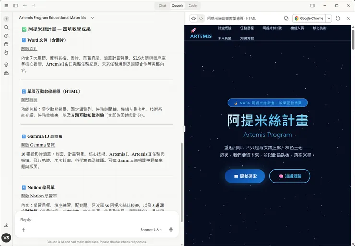Close the preview panel

pos(348,18)
